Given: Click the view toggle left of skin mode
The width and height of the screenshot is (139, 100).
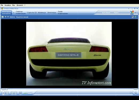Looking at the screenshot, I should (131, 93).
